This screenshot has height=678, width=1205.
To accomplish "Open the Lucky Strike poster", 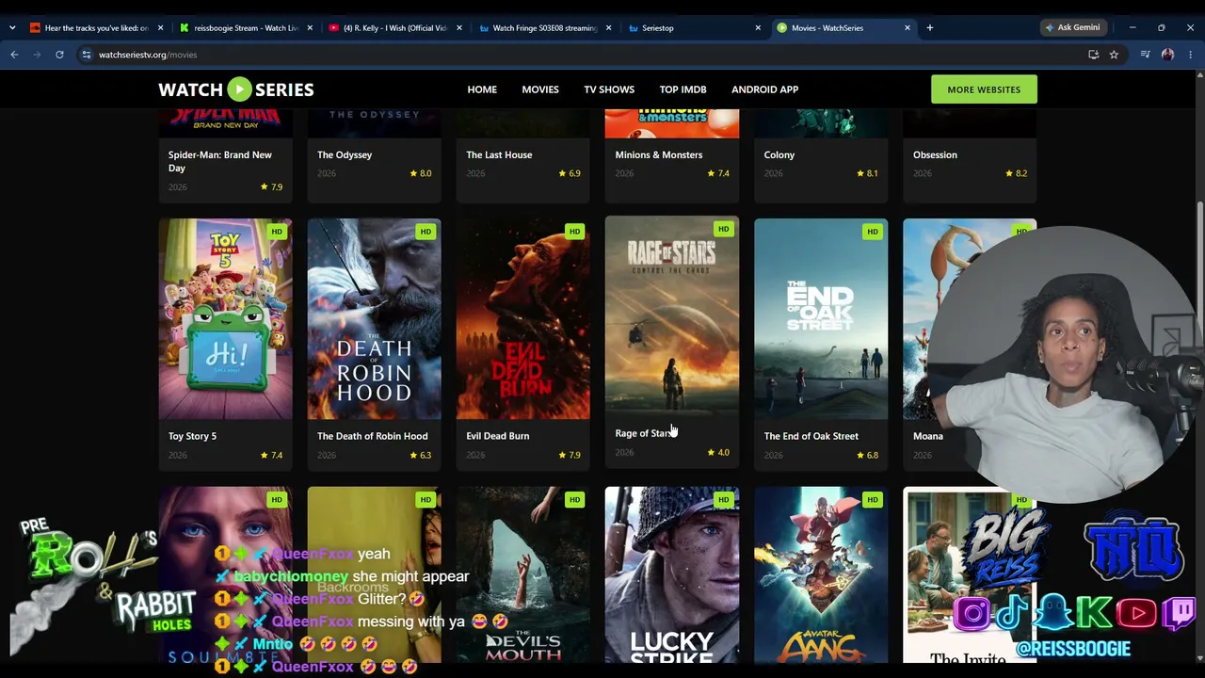I will pyautogui.click(x=672, y=575).
